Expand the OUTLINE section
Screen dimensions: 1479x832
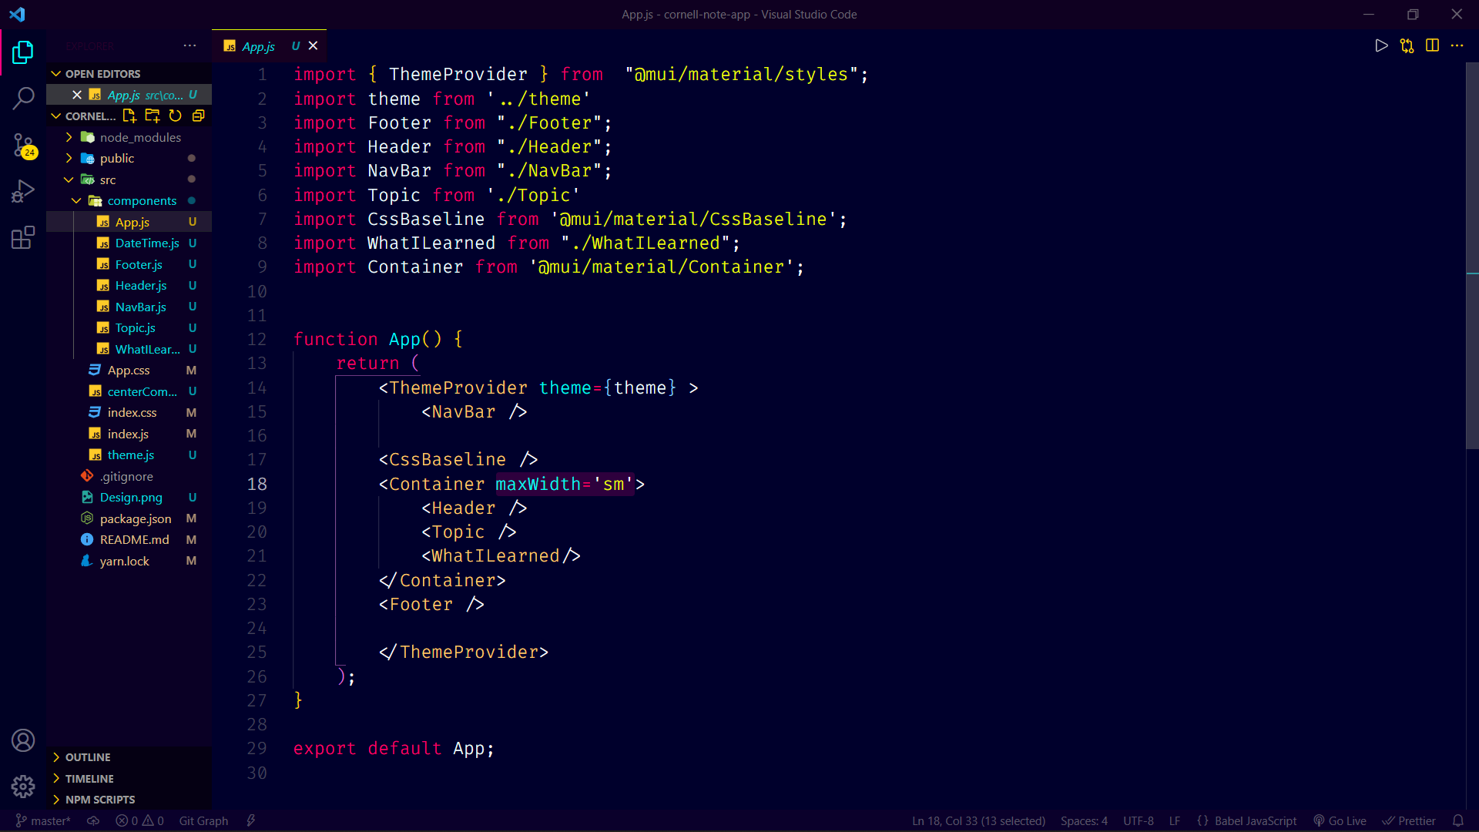[87, 757]
